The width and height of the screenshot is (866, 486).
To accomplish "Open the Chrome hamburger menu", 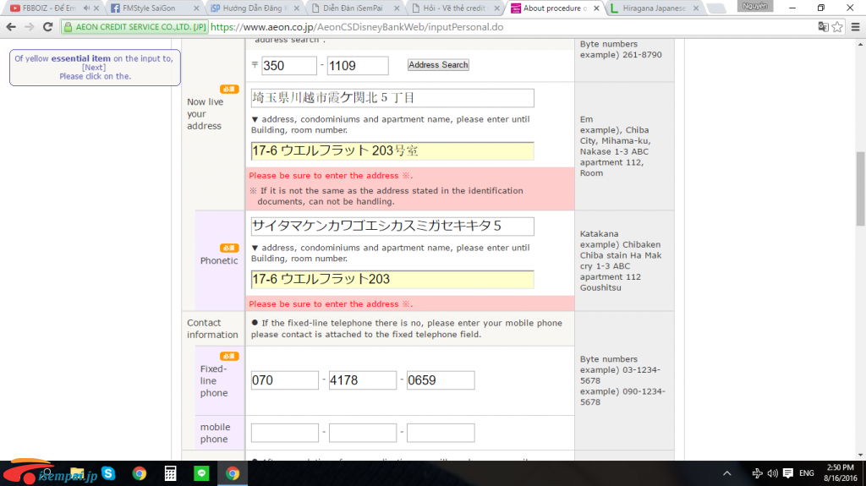I will tap(854, 26).
